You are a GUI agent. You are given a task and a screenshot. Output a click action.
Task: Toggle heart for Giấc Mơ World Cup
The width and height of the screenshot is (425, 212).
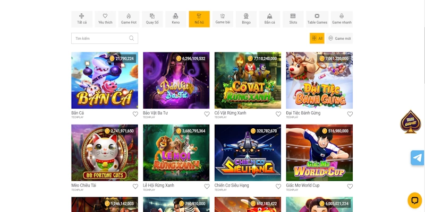[x=350, y=187]
